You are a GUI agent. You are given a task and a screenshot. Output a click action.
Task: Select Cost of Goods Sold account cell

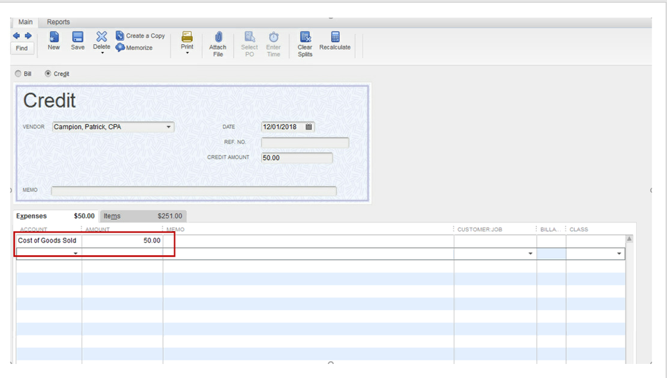[49, 240]
